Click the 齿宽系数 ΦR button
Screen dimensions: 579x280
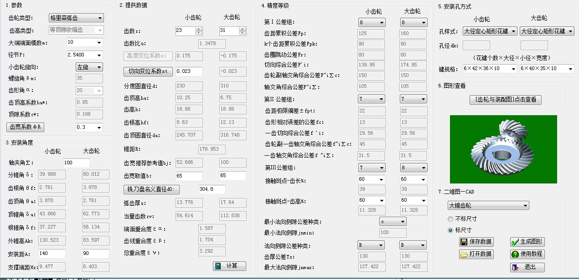point(25,127)
